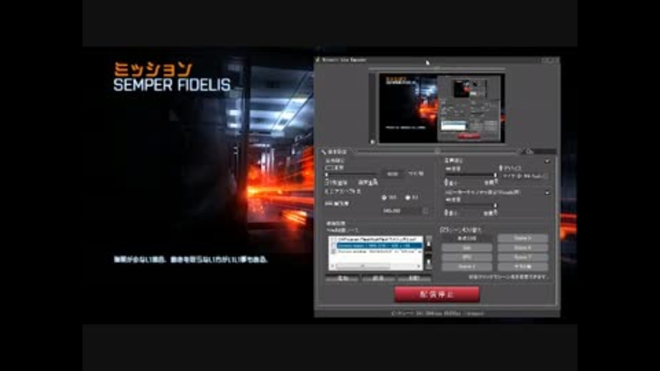
Task: Click the broadcast preview thumbnail
Action: (x=441, y=108)
